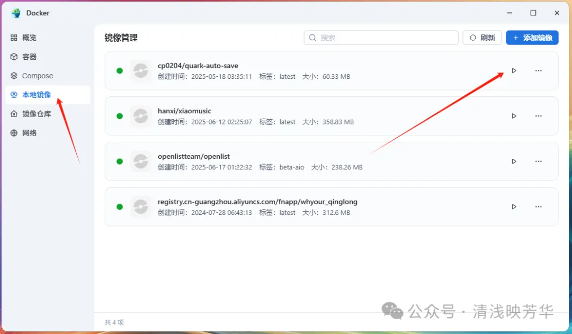Click the 镜像管理 page heading
Image resolution: width=572 pixels, height=334 pixels.
121,38
